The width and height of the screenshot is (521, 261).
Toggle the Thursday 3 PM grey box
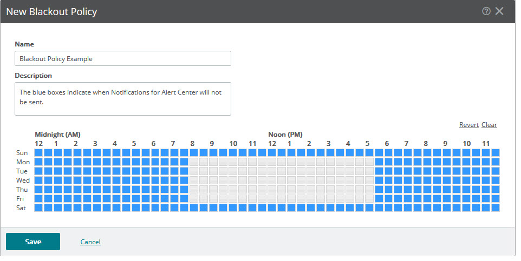330,189
